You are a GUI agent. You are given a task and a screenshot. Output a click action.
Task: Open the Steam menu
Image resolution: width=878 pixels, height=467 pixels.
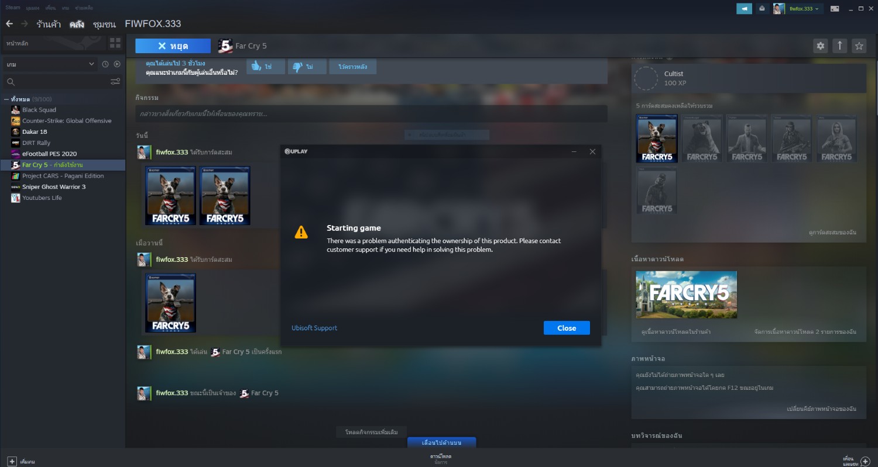click(x=13, y=8)
